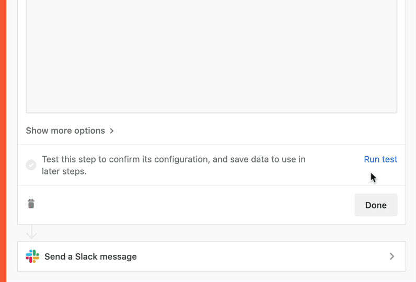The image size is (416, 282).
Task: Click blank footer space between trash and Done
Action: tap(193, 205)
